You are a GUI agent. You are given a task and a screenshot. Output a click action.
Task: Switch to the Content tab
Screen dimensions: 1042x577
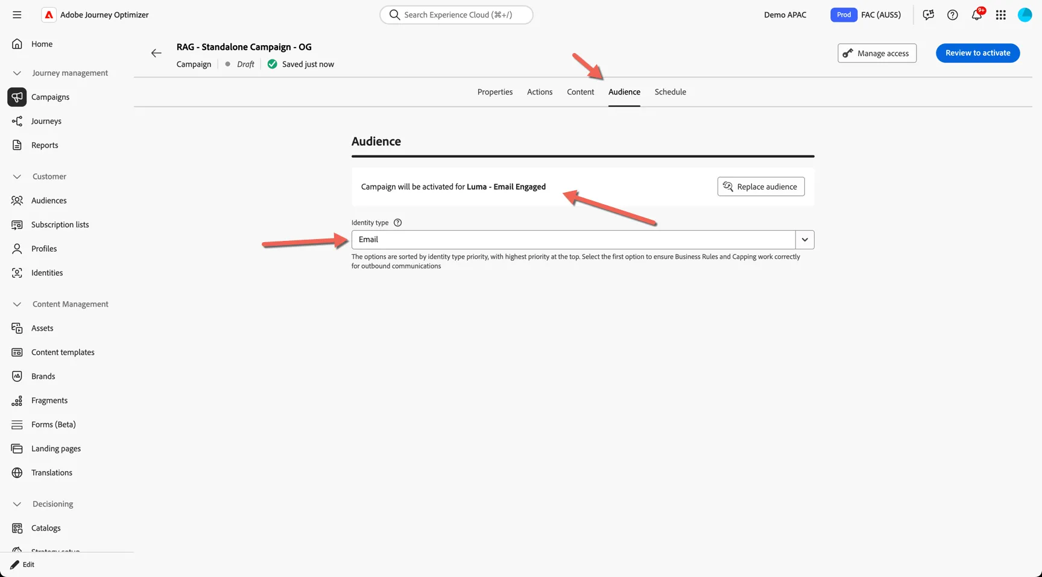(x=580, y=92)
